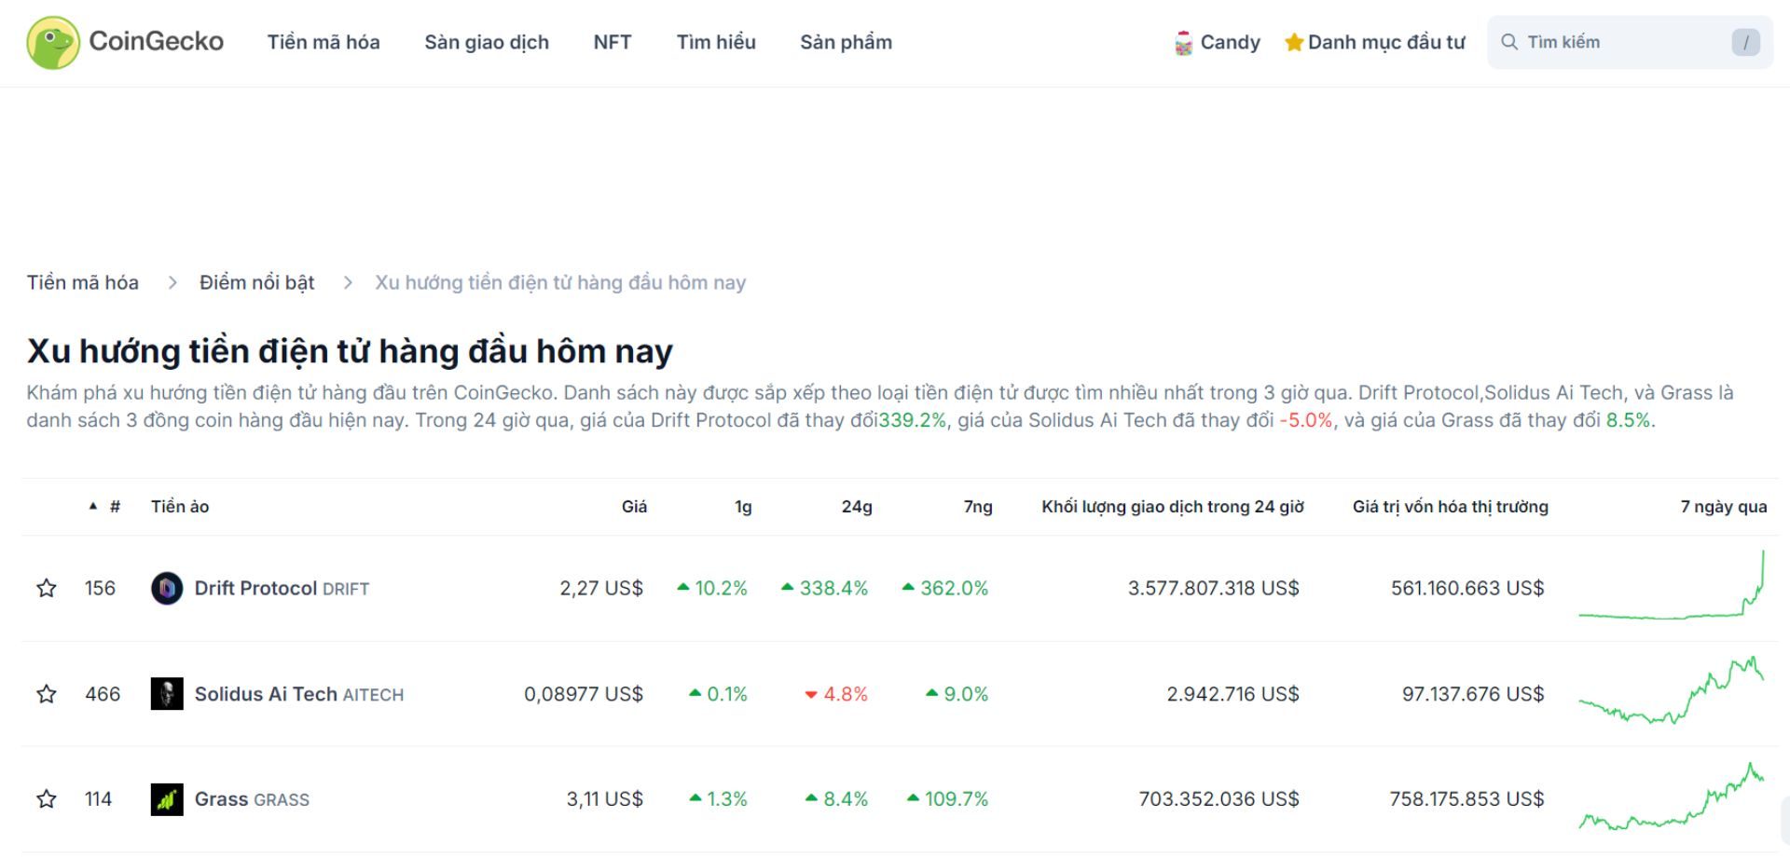Open the Điểm nổi bật breadcrumb link

(256, 282)
